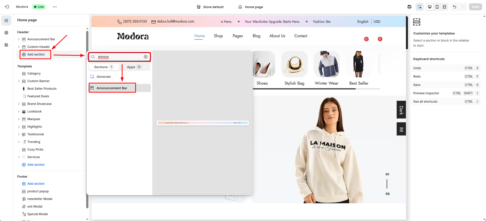Click the Lookbook section icon
Viewport: 486px width, 221px height.
pyautogui.click(x=24, y=112)
